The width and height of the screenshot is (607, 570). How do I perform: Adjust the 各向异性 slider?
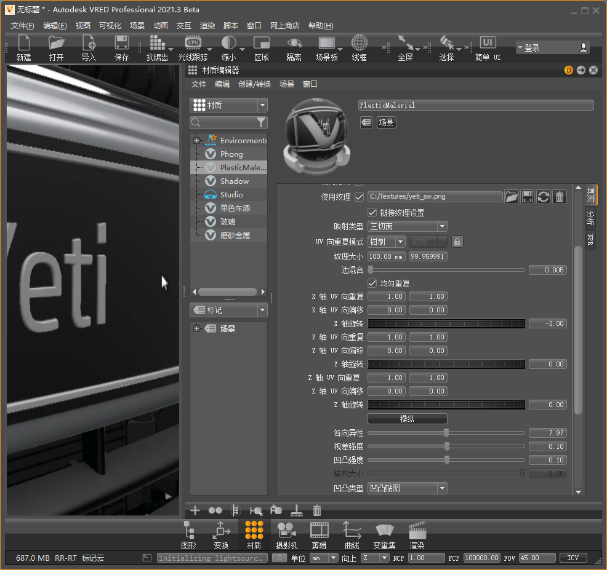(446, 433)
